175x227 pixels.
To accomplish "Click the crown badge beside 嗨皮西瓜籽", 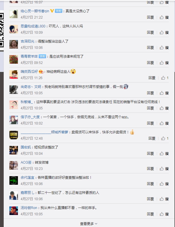I will 41,71.
